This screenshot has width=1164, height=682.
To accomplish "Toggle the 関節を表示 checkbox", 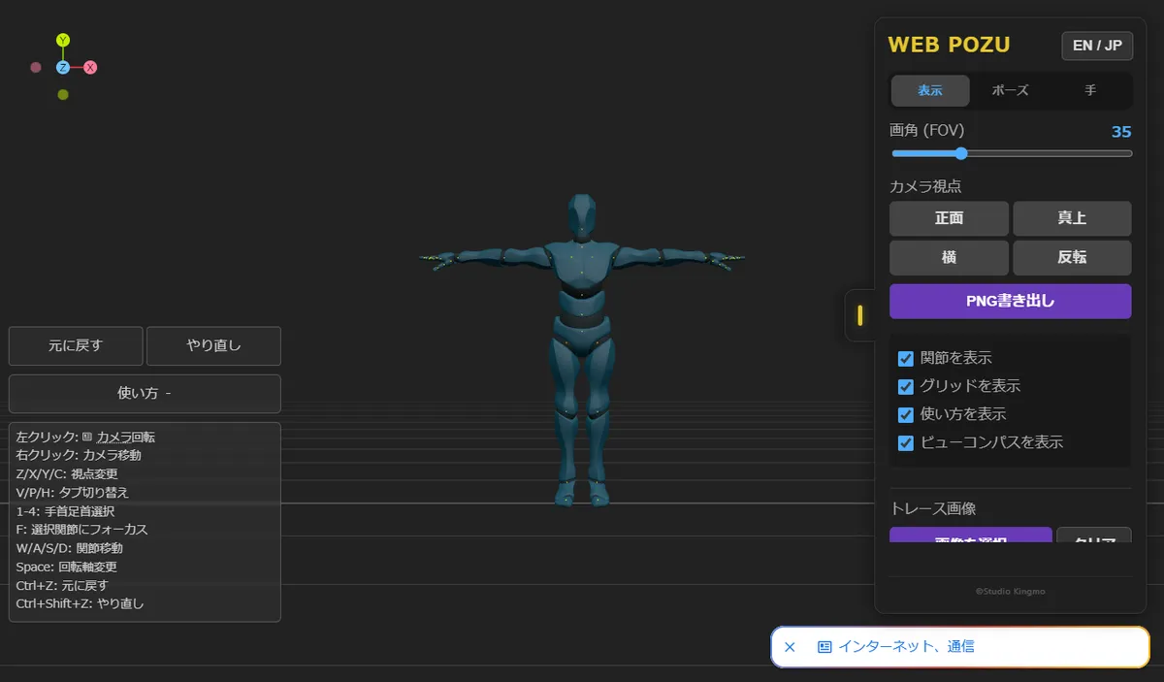I will click(906, 359).
